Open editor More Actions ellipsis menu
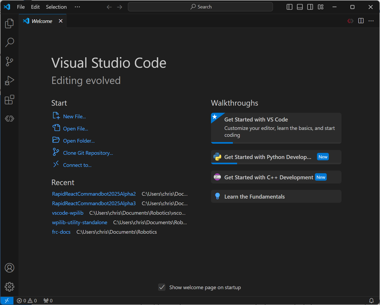380x305 pixels. coord(371,21)
